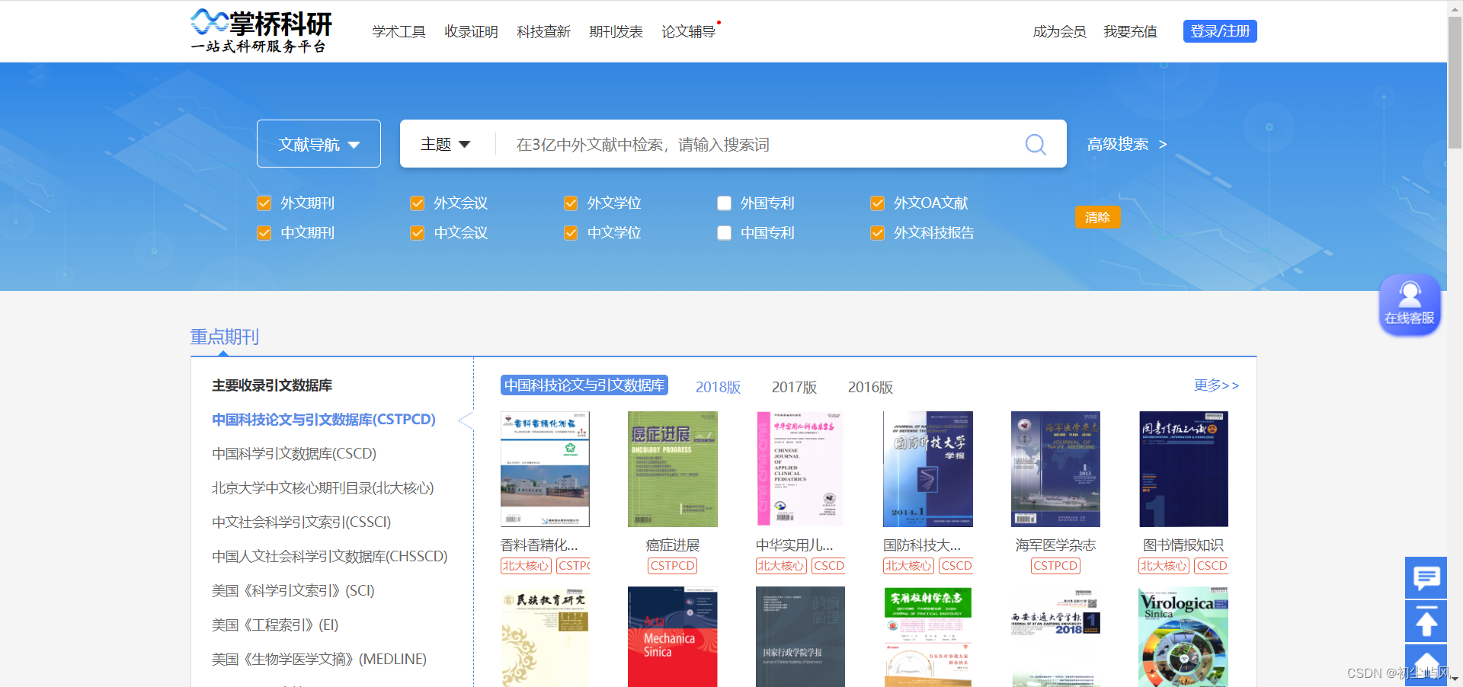Open the 收录证明 menu
Viewport: 1463px width, 687px height.
[x=471, y=31]
